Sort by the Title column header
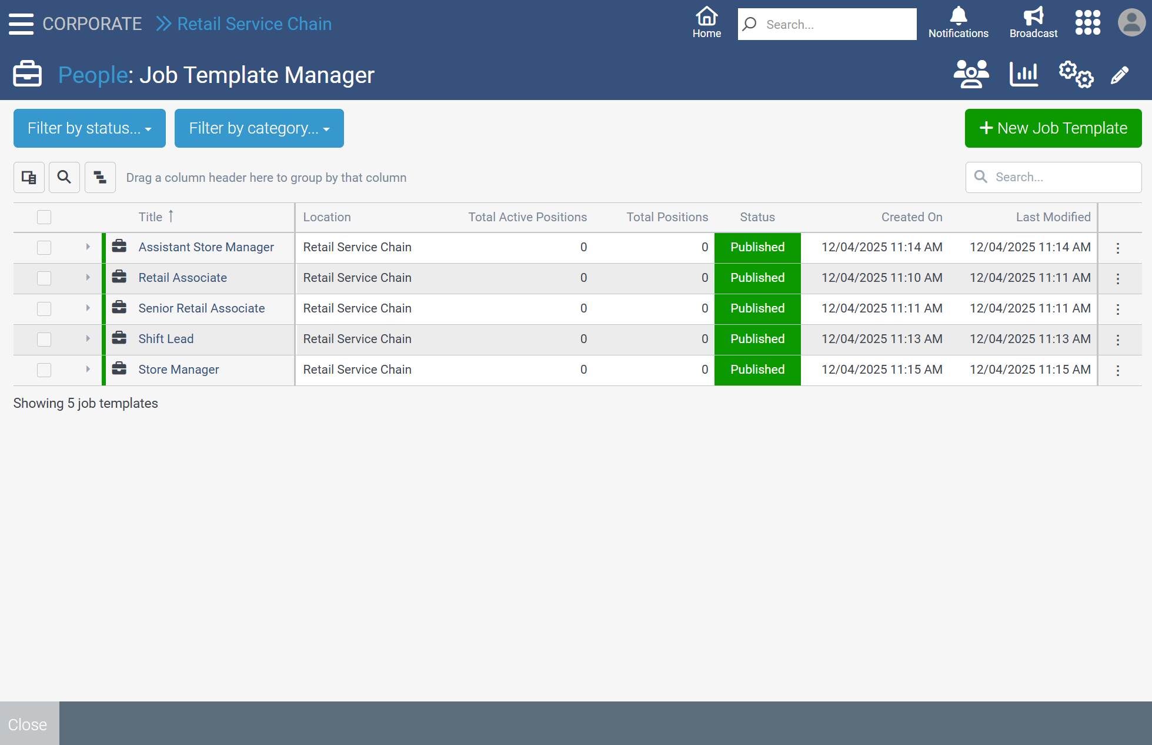The width and height of the screenshot is (1152, 745). click(151, 217)
